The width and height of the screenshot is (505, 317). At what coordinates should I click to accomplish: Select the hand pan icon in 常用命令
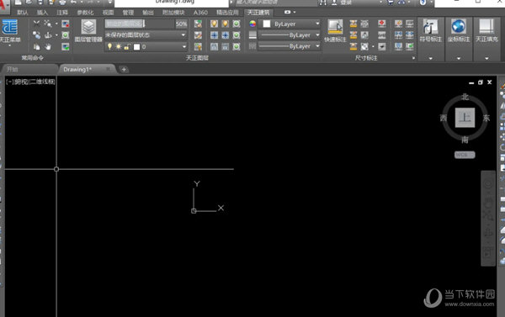coord(48,47)
